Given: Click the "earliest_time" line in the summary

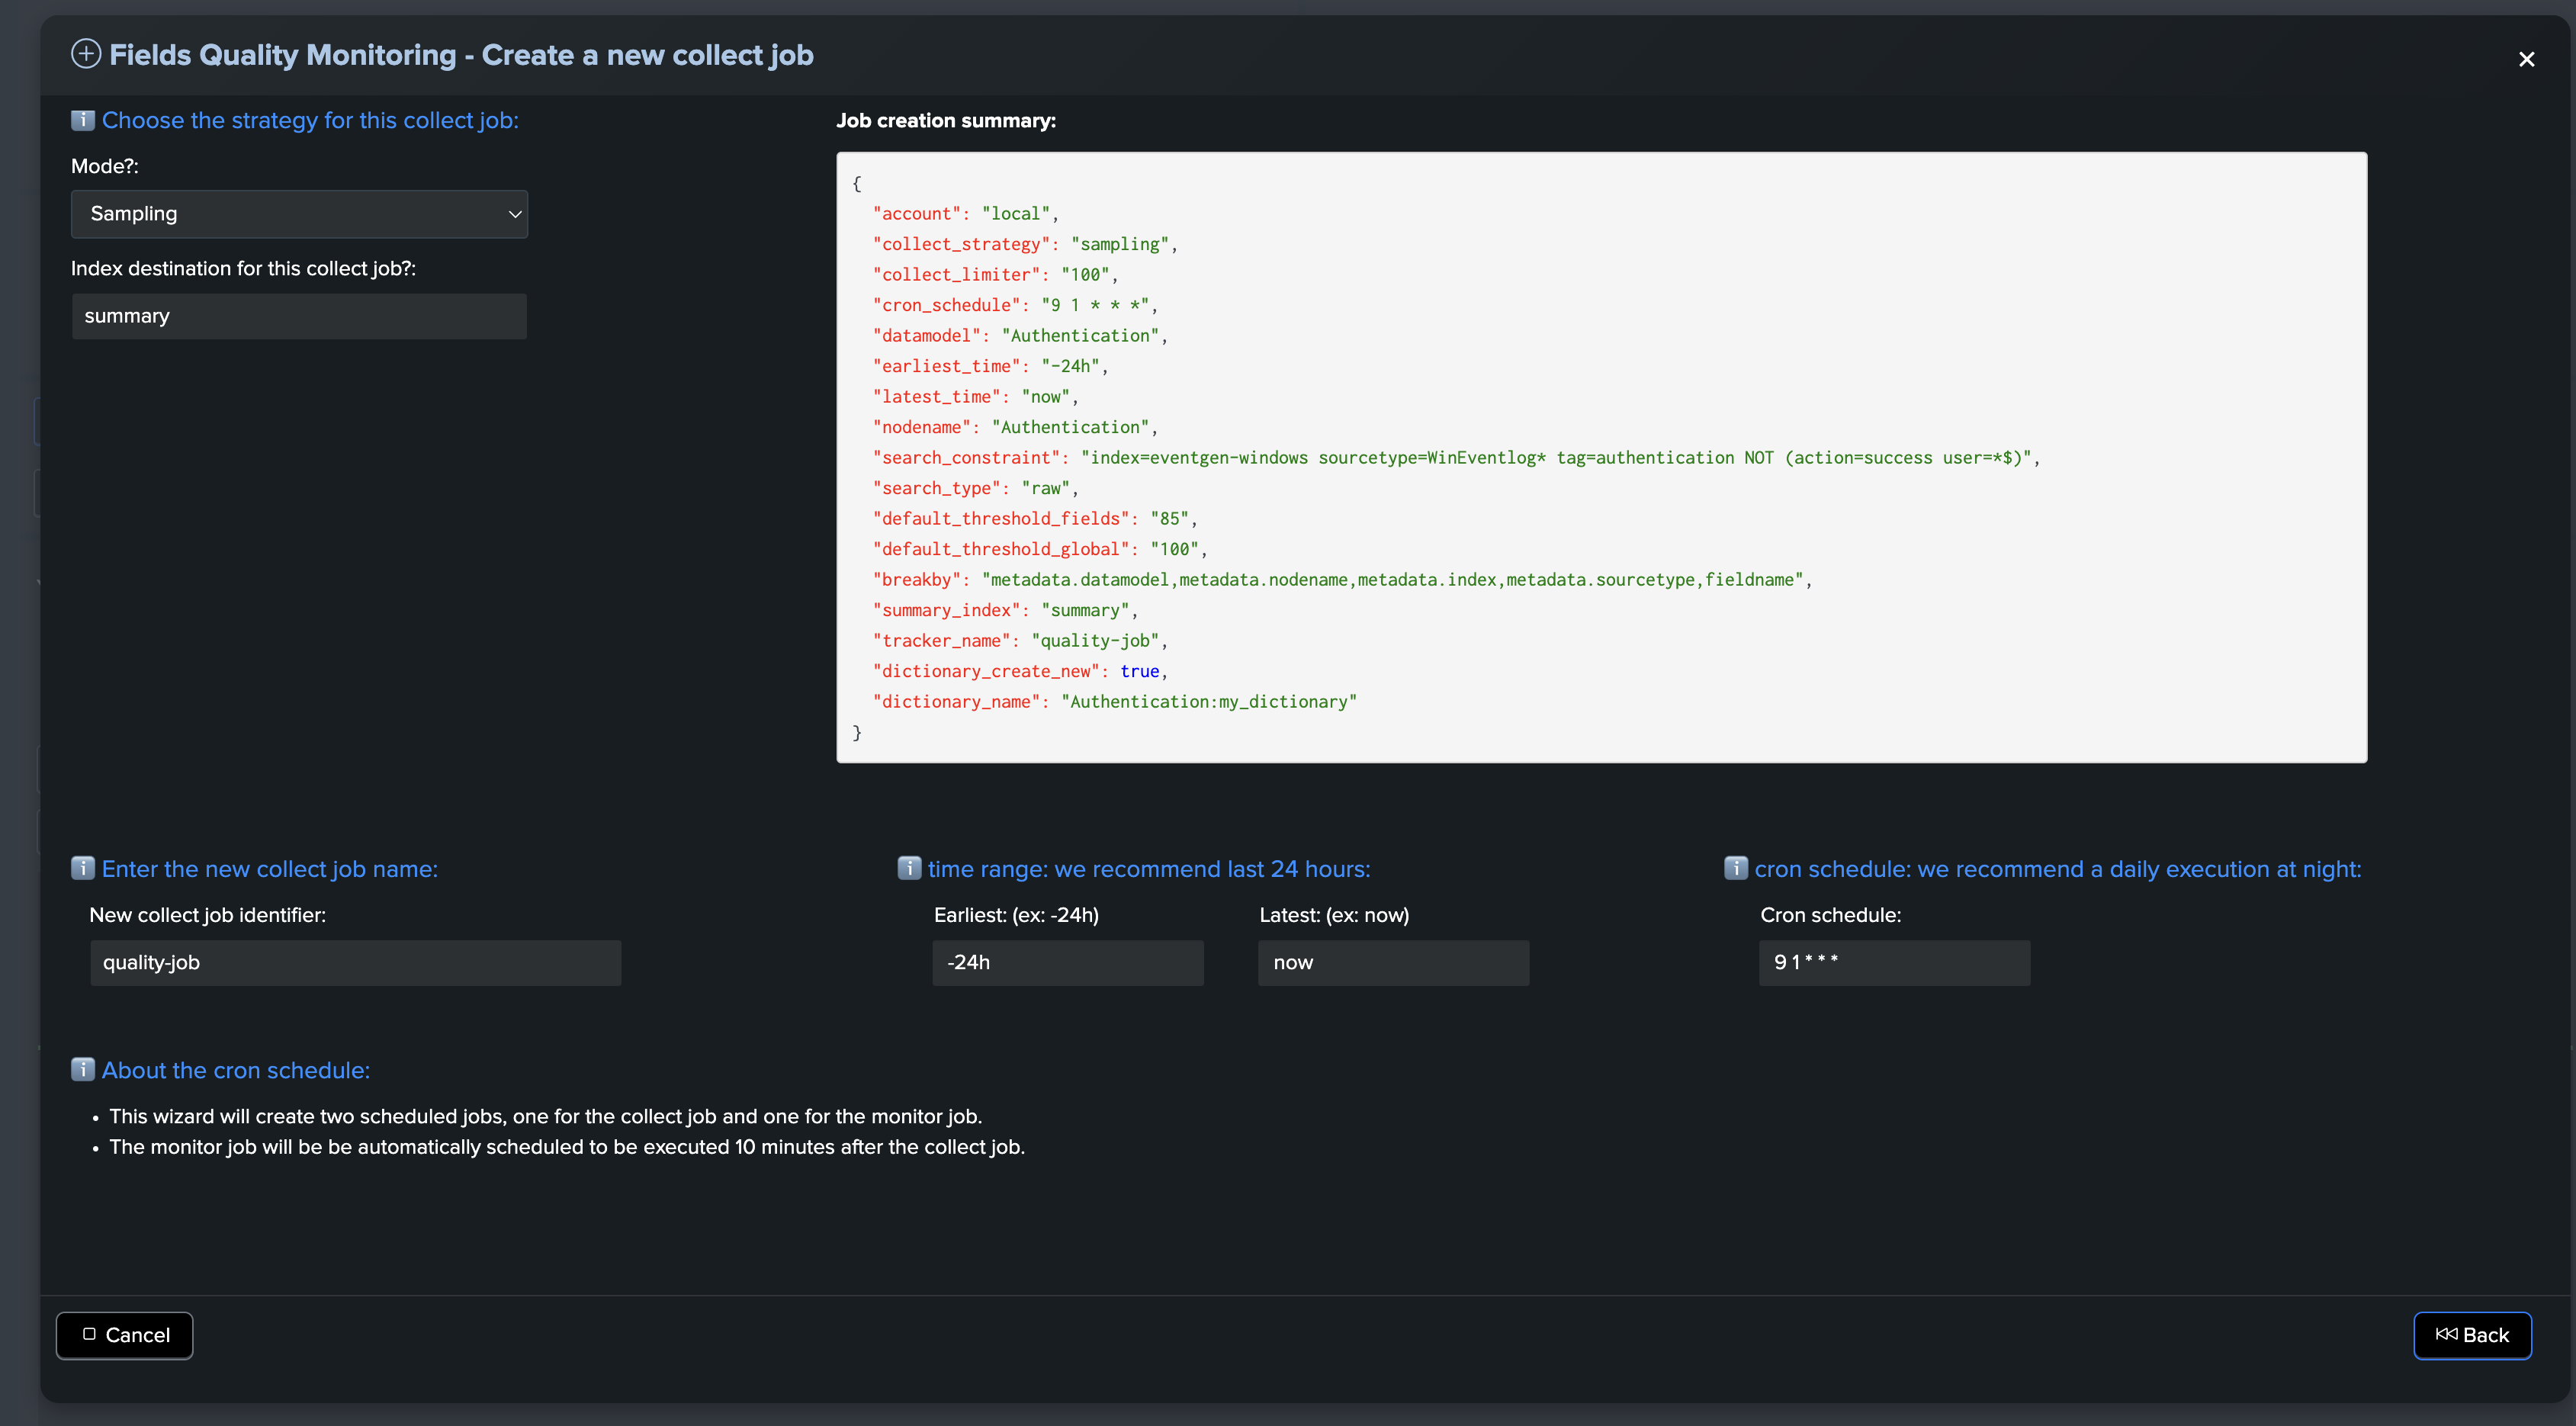Looking at the screenshot, I should [990, 366].
